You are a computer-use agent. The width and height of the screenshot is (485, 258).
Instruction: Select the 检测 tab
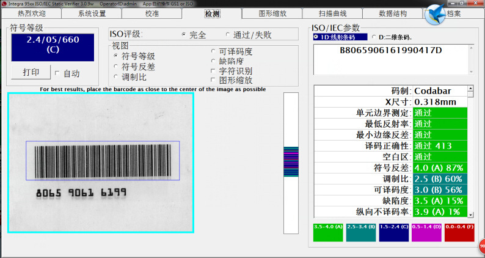pyautogui.click(x=212, y=13)
